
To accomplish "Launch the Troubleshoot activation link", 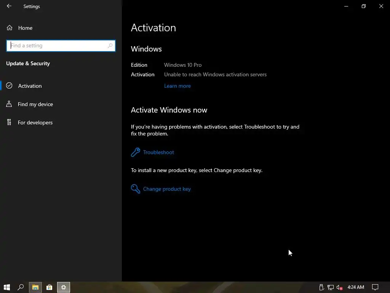I will point(158,152).
